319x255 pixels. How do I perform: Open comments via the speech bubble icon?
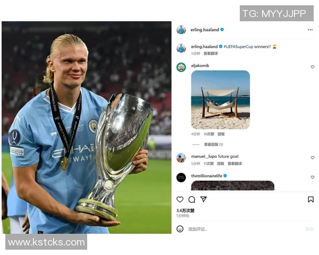pos(191,200)
